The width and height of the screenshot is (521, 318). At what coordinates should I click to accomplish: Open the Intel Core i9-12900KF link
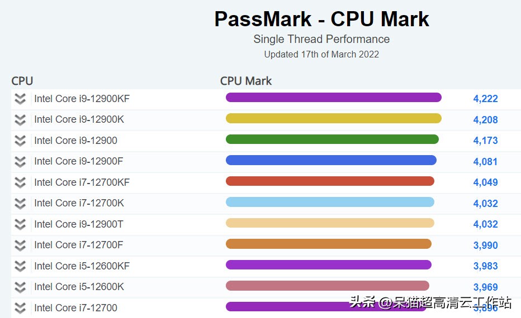coord(82,99)
